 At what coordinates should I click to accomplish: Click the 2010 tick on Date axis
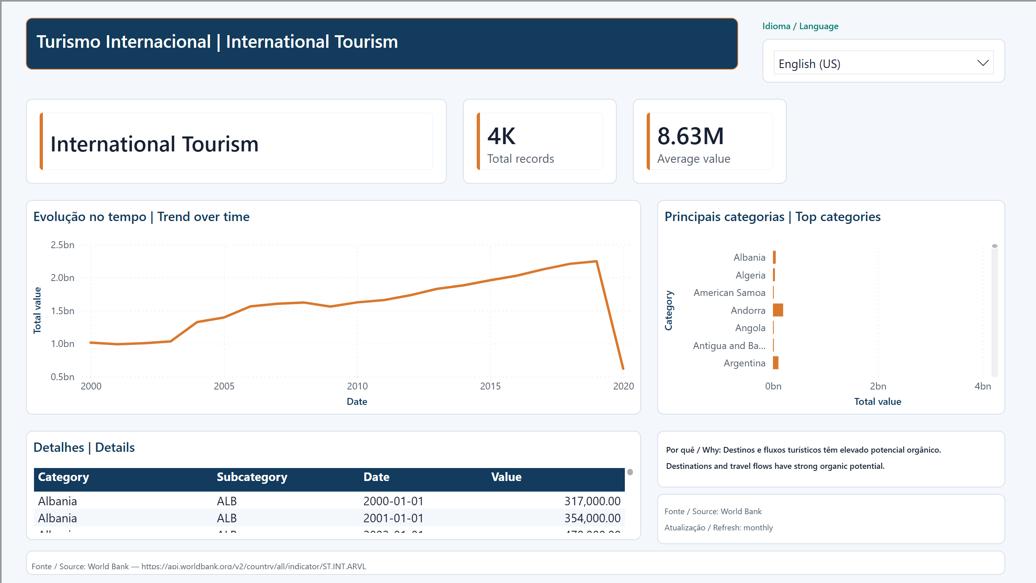357,386
